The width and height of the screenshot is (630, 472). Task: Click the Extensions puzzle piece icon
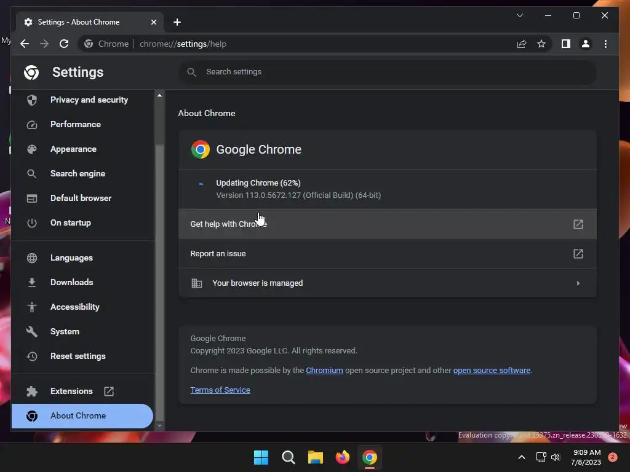point(32,391)
